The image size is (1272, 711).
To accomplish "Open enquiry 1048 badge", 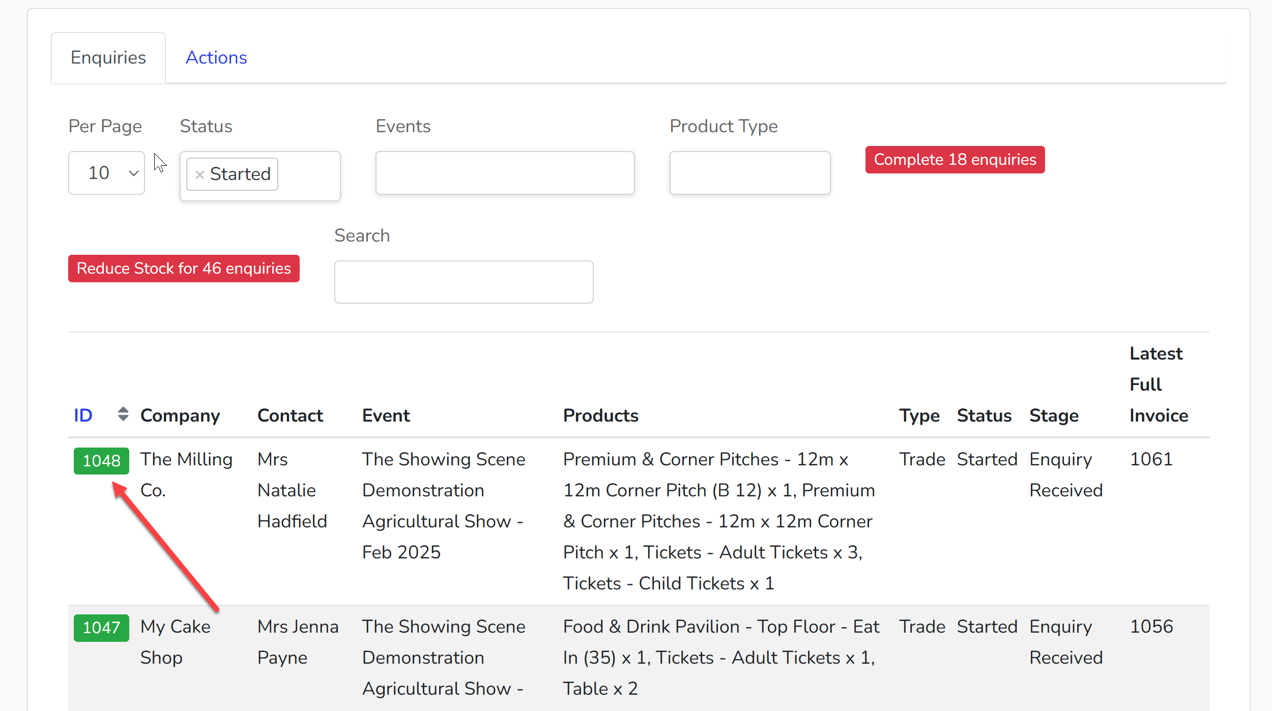I will coord(101,461).
